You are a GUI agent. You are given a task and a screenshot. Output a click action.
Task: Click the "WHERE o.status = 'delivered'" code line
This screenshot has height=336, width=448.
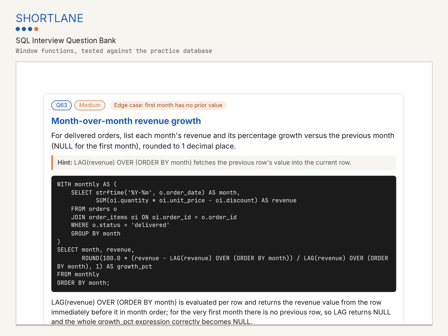click(120, 225)
